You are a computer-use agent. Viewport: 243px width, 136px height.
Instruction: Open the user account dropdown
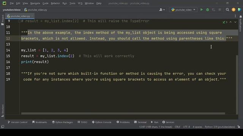point(162,10)
